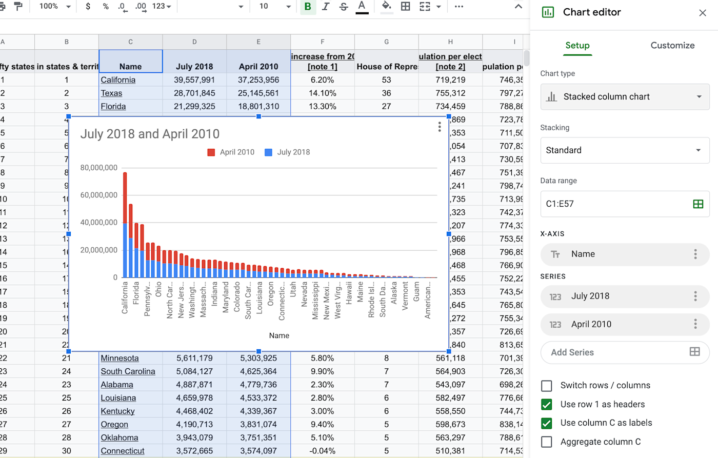
Task: Enable Switch rows / columns checkbox
Action: (x=547, y=386)
